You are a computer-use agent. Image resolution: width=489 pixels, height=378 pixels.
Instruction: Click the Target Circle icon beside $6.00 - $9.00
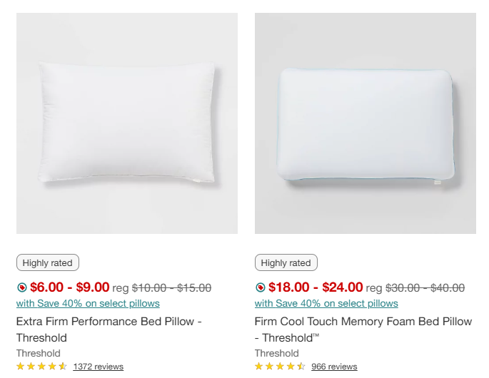[21, 288]
